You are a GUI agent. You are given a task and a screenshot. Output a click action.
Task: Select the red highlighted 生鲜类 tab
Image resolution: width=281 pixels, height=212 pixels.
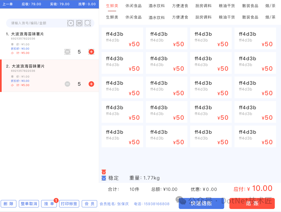(x=112, y=6)
